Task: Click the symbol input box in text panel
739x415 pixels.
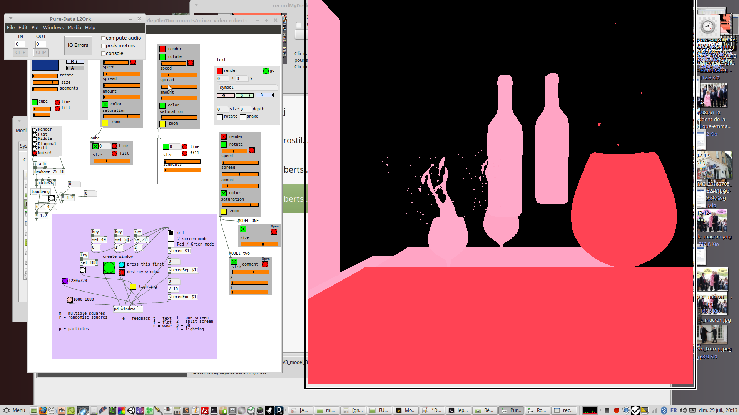Action: pos(247,88)
